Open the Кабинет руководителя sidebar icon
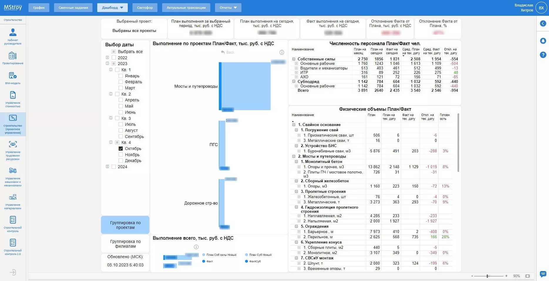Screen dimensions: 549x281 click(x=13, y=32)
